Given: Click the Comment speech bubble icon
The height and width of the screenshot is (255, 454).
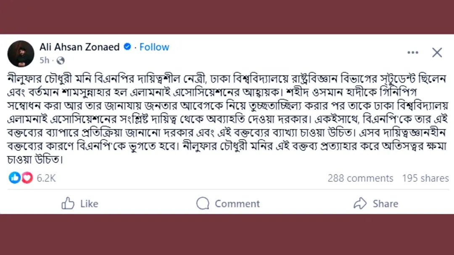Looking at the screenshot, I should [x=202, y=204].
